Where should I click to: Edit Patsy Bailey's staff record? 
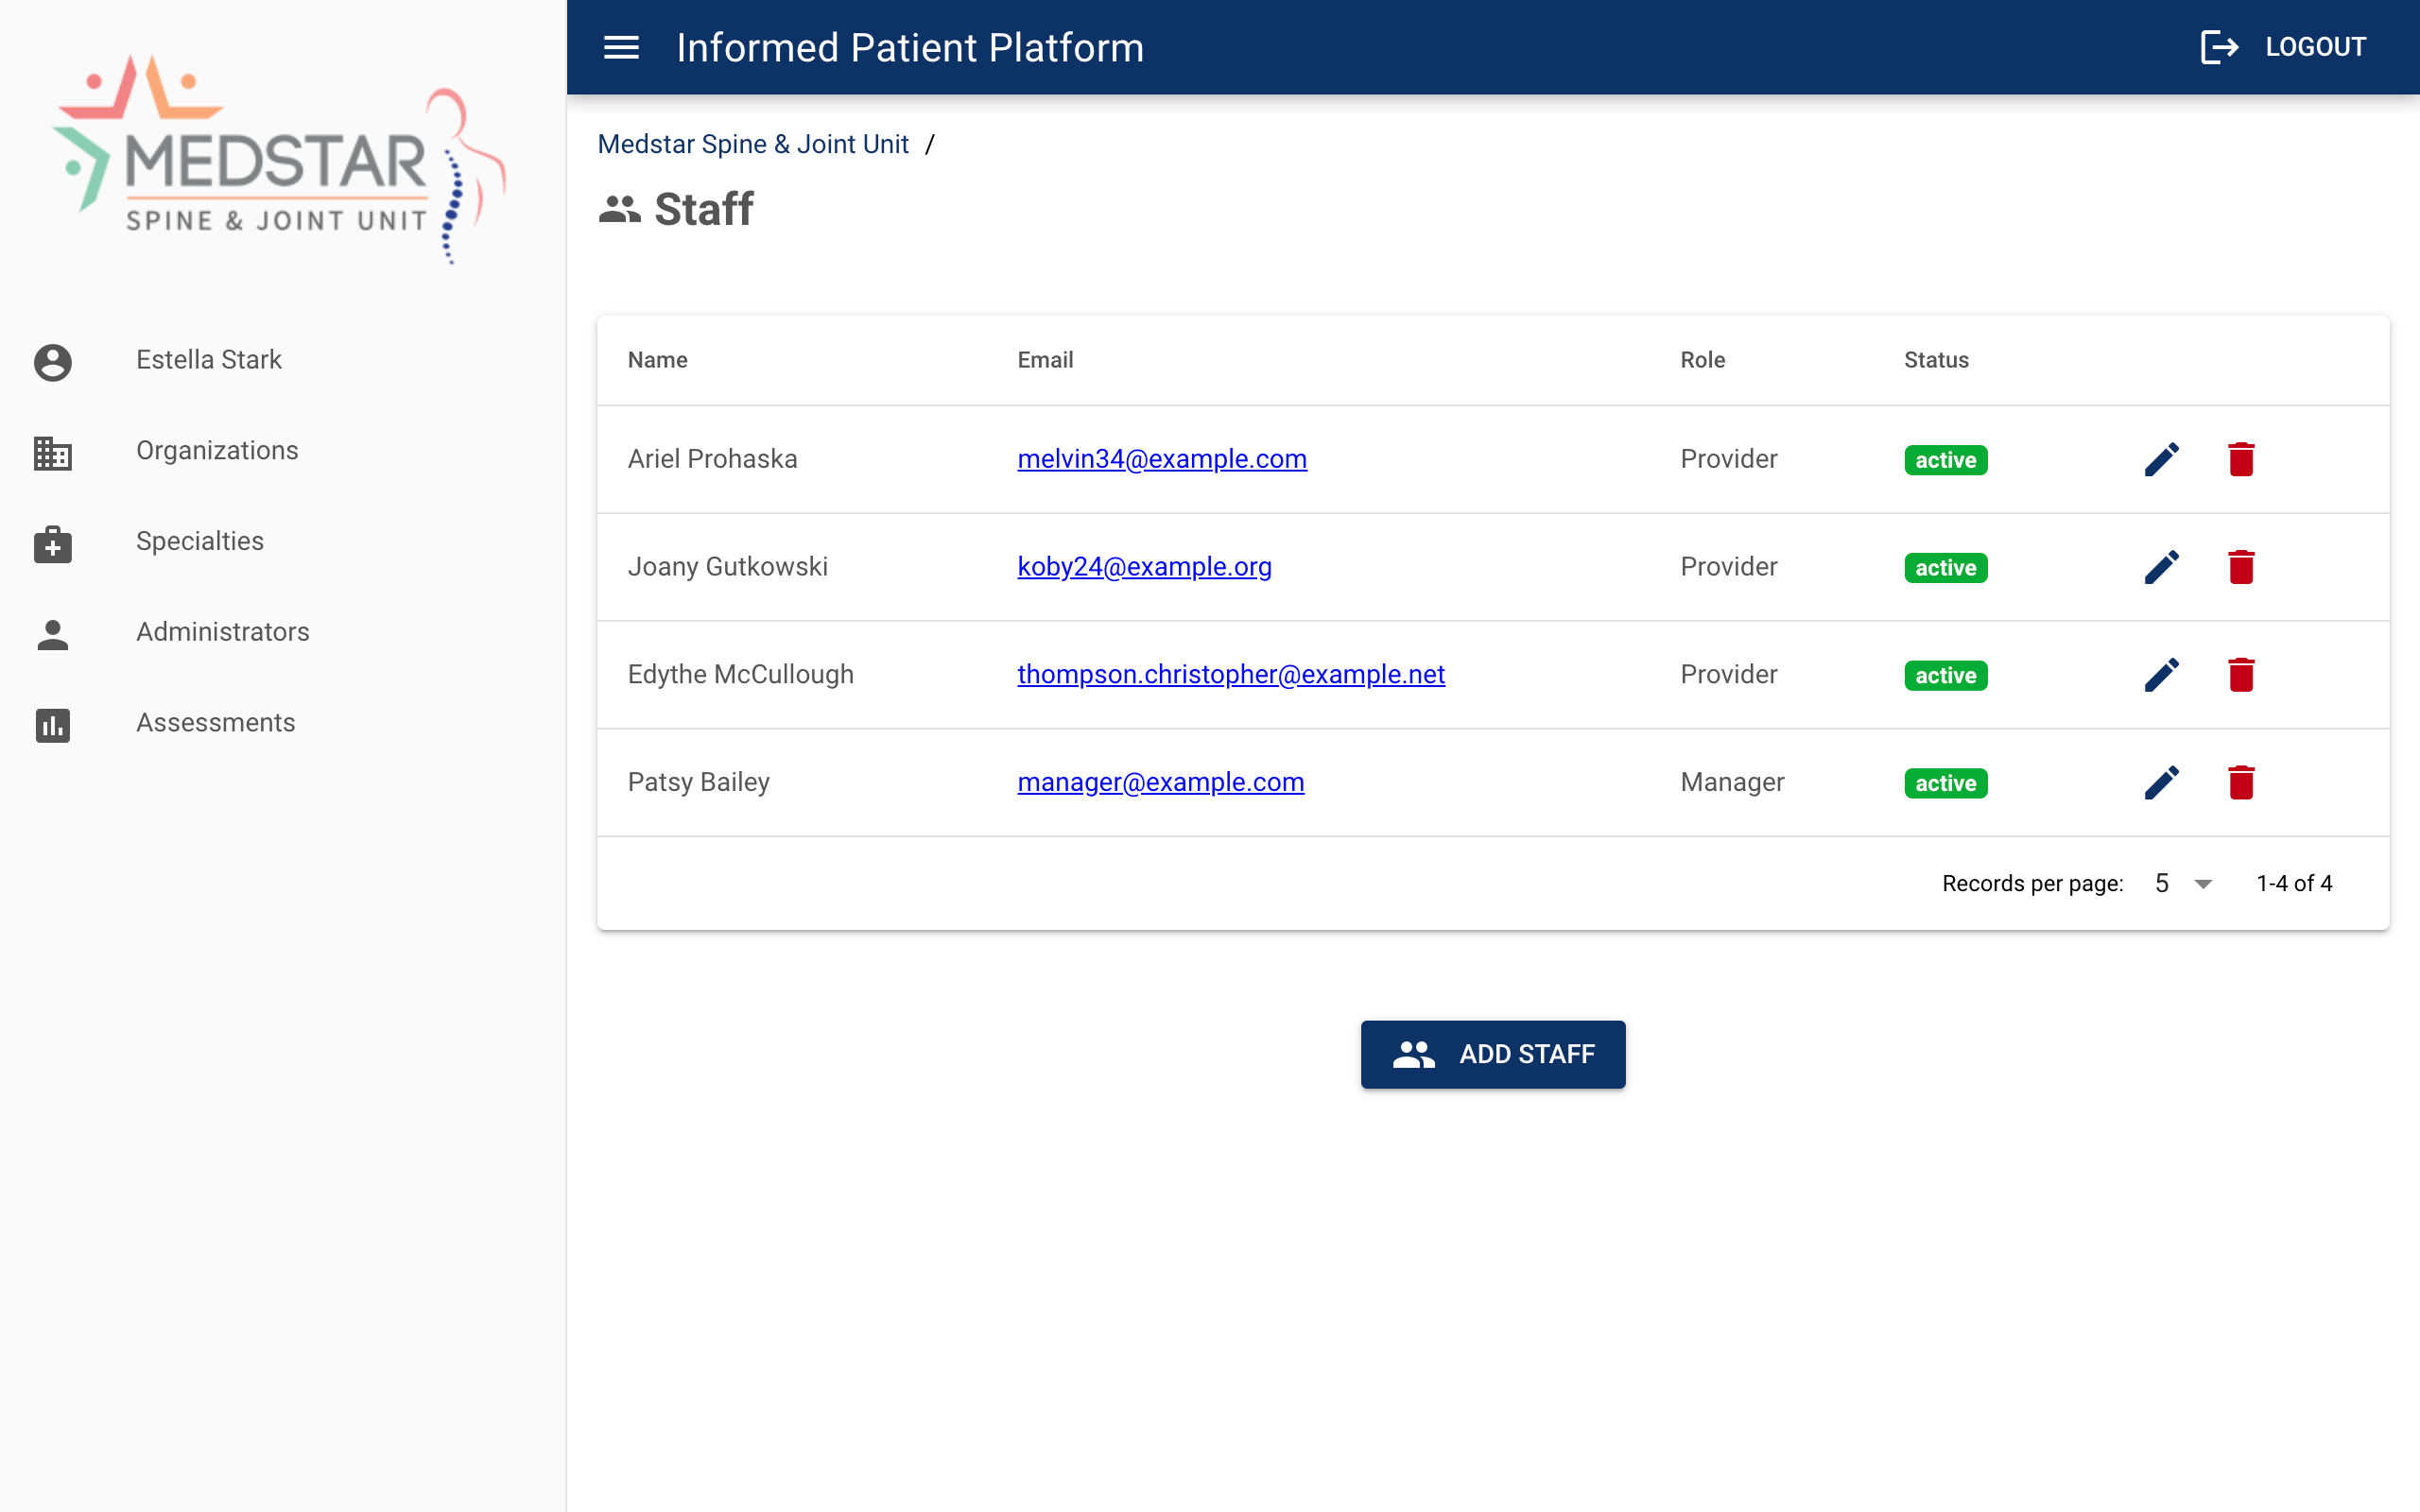(x=2161, y=782)
